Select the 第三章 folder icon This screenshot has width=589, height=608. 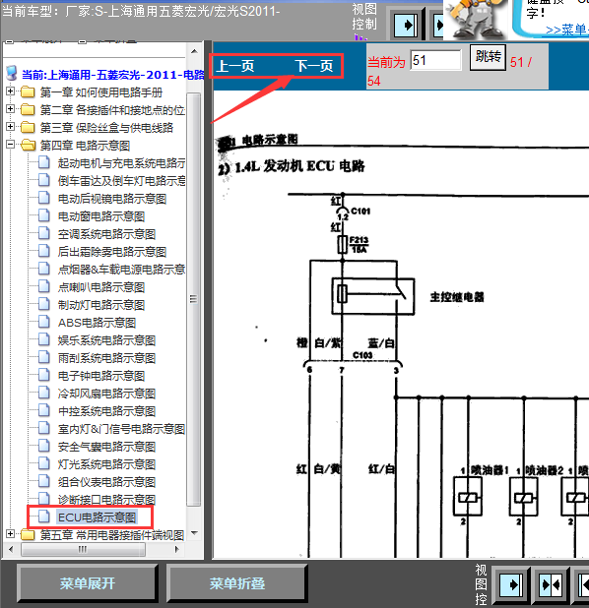tap(28, 127)
